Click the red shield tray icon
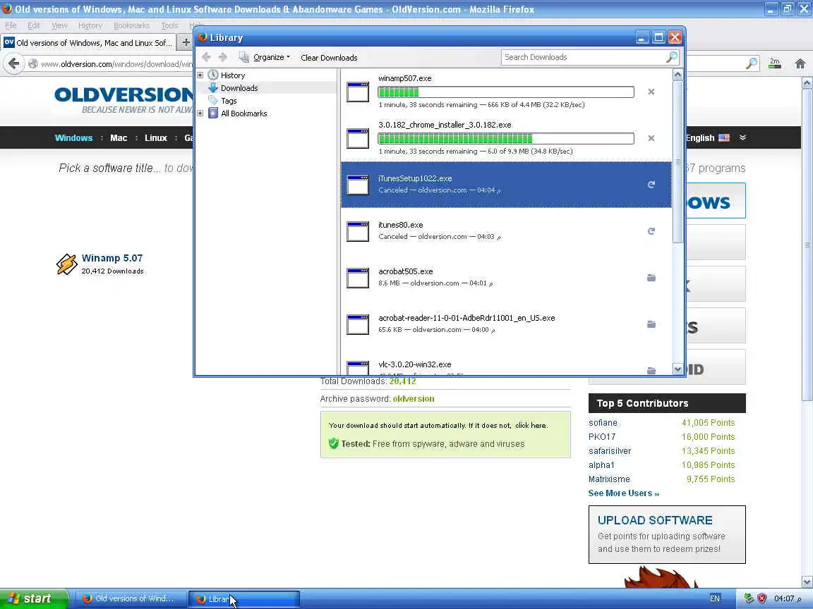813x609 pixels. pyautogui.click(x=761, y=598)
